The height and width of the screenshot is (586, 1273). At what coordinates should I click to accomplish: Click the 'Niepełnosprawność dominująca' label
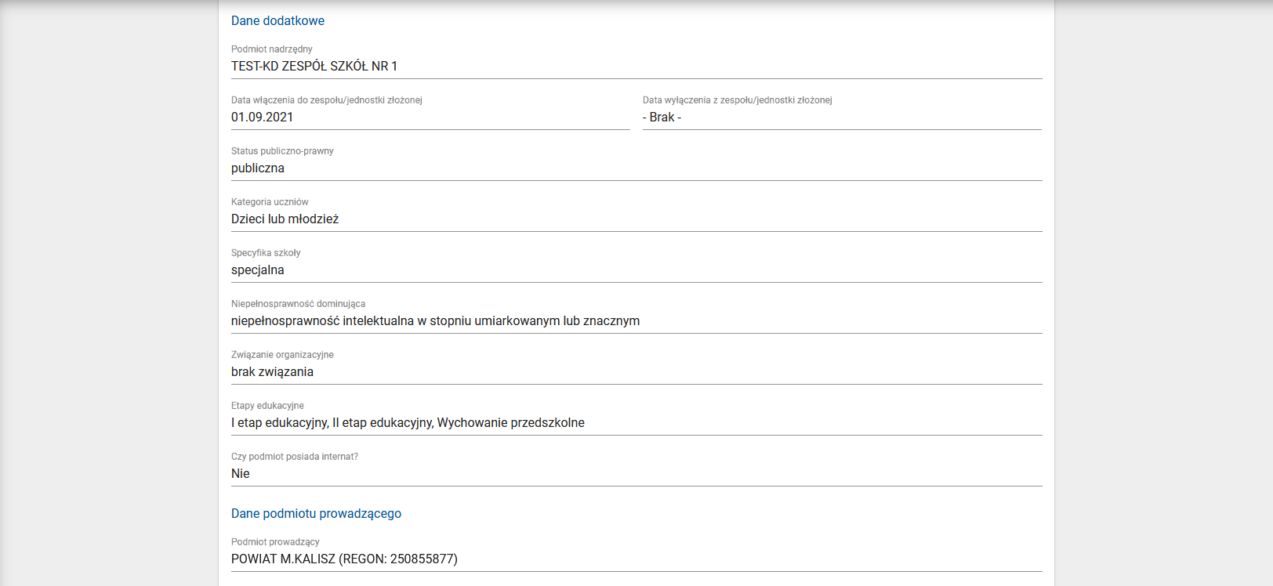[298, 304]
